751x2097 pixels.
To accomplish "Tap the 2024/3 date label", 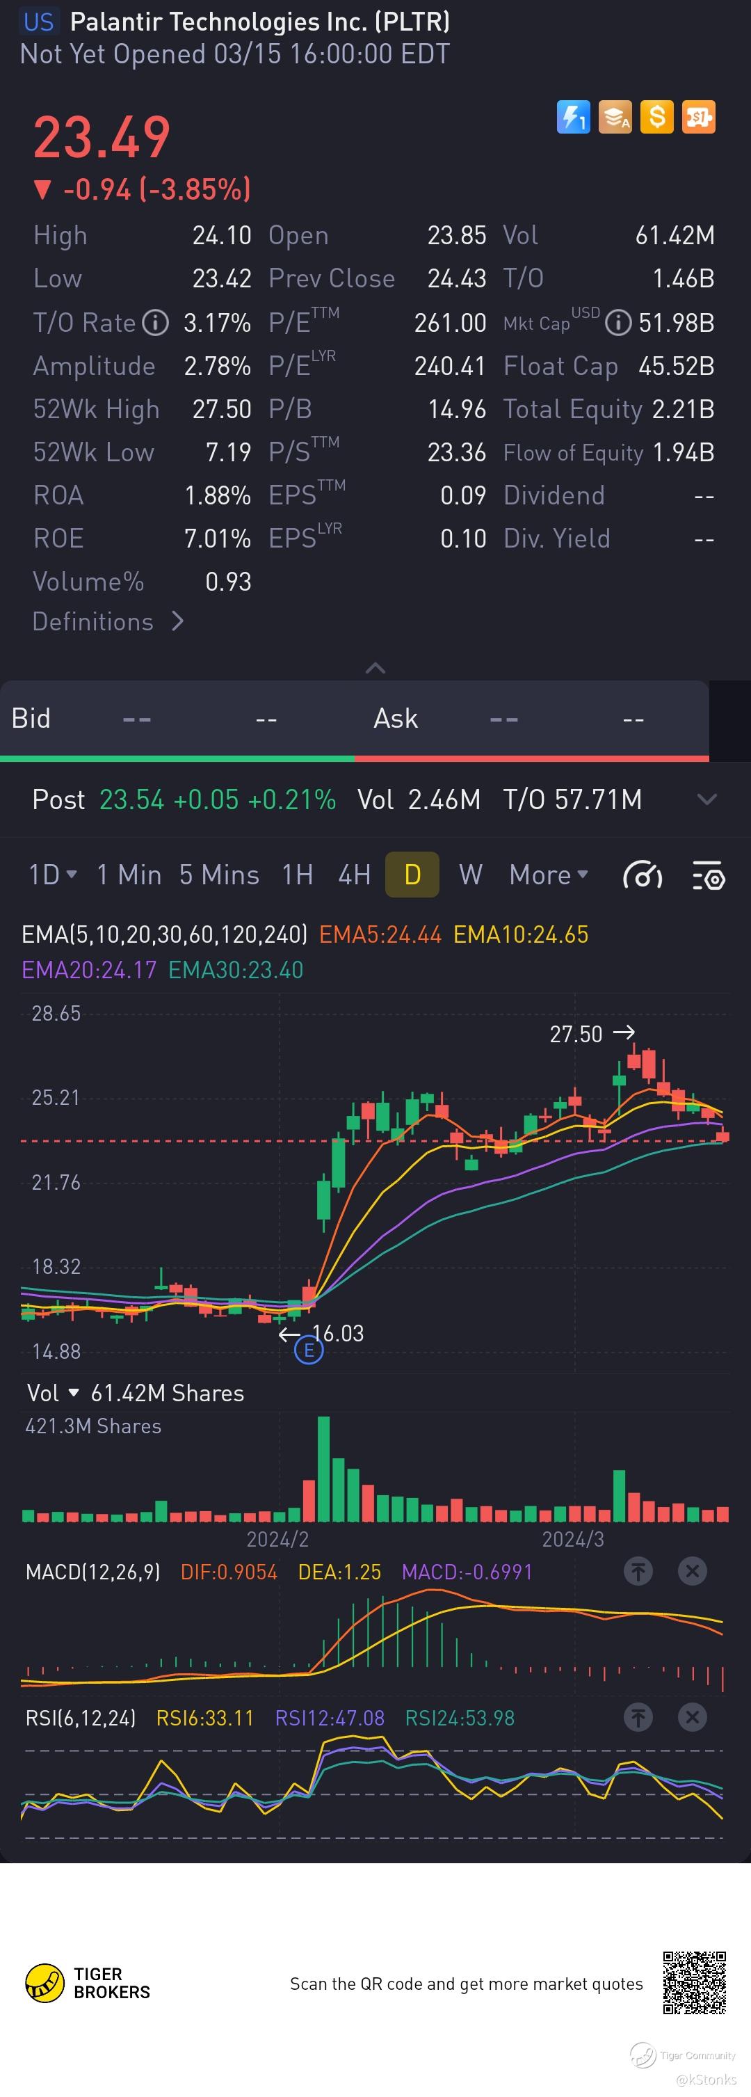I will [x=573, y=1540].
